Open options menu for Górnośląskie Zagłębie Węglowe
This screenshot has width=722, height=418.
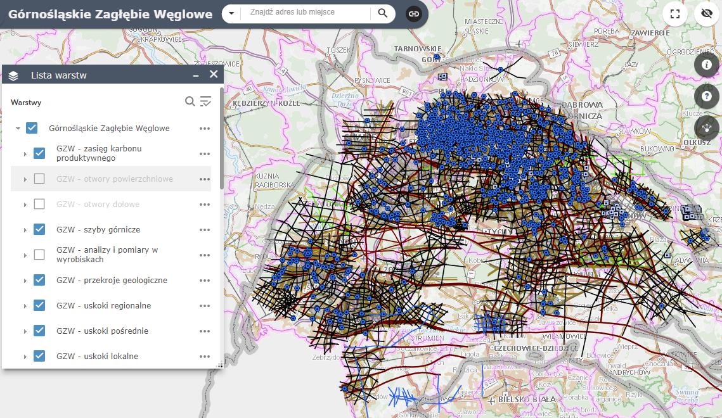pos(205,129)
